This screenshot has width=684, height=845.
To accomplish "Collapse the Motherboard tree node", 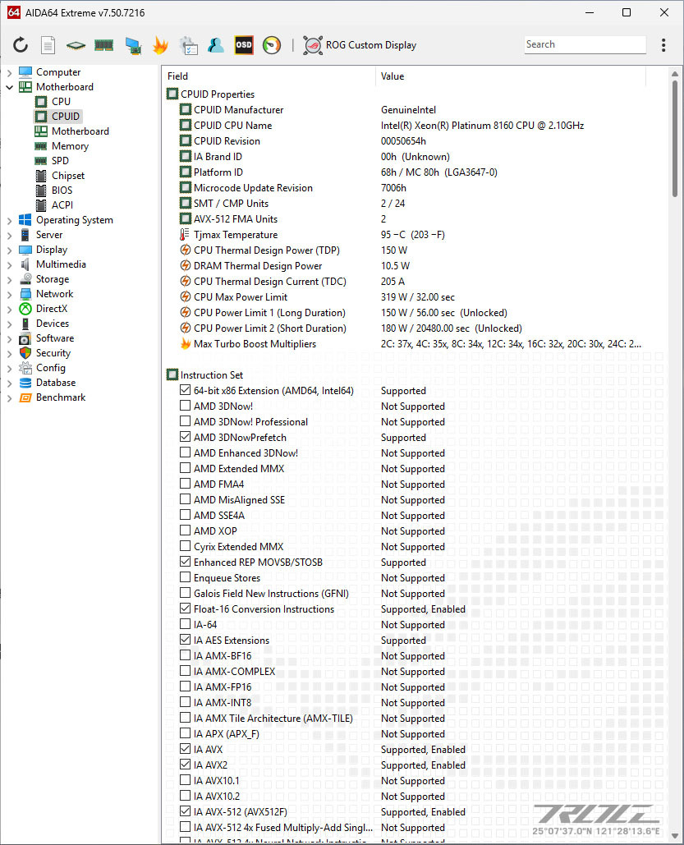I will 9,87.
